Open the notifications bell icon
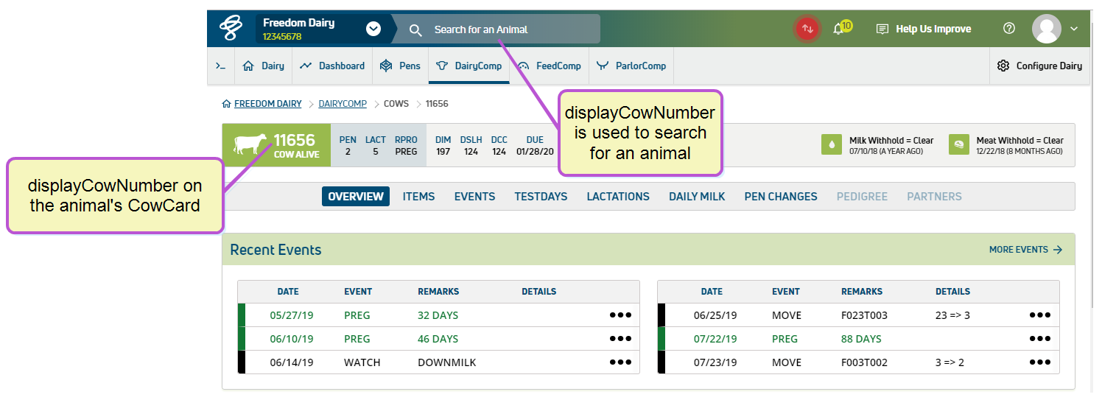 838,29
